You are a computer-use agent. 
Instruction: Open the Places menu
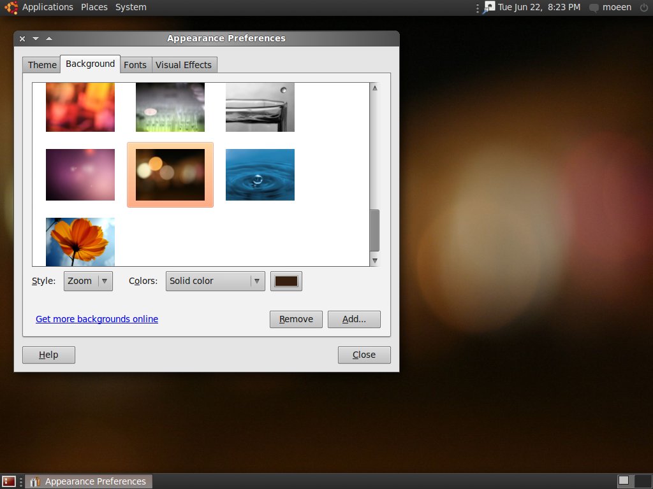tap(94, 7)
